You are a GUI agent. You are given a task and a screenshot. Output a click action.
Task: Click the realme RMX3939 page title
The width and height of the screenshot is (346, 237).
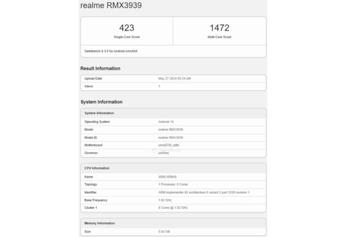coord(111,5)
